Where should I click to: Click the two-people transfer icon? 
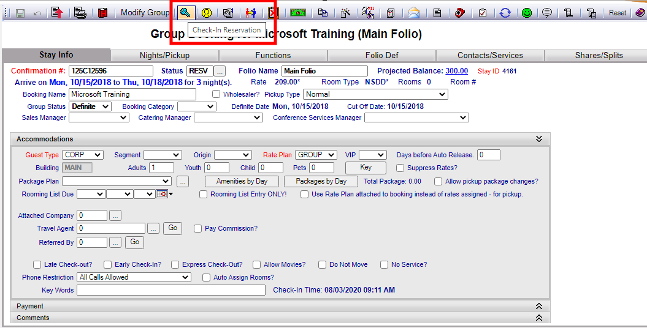[x=251, y=12]
